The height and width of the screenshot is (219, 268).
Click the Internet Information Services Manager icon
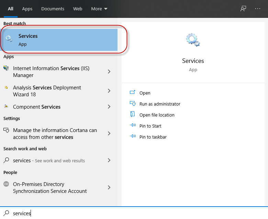(6, 68)
